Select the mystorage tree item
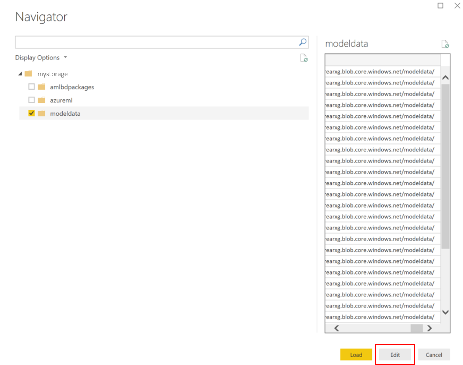Image resolution: width=463 pixels, height=365 pixels. (x=52, y=73)
